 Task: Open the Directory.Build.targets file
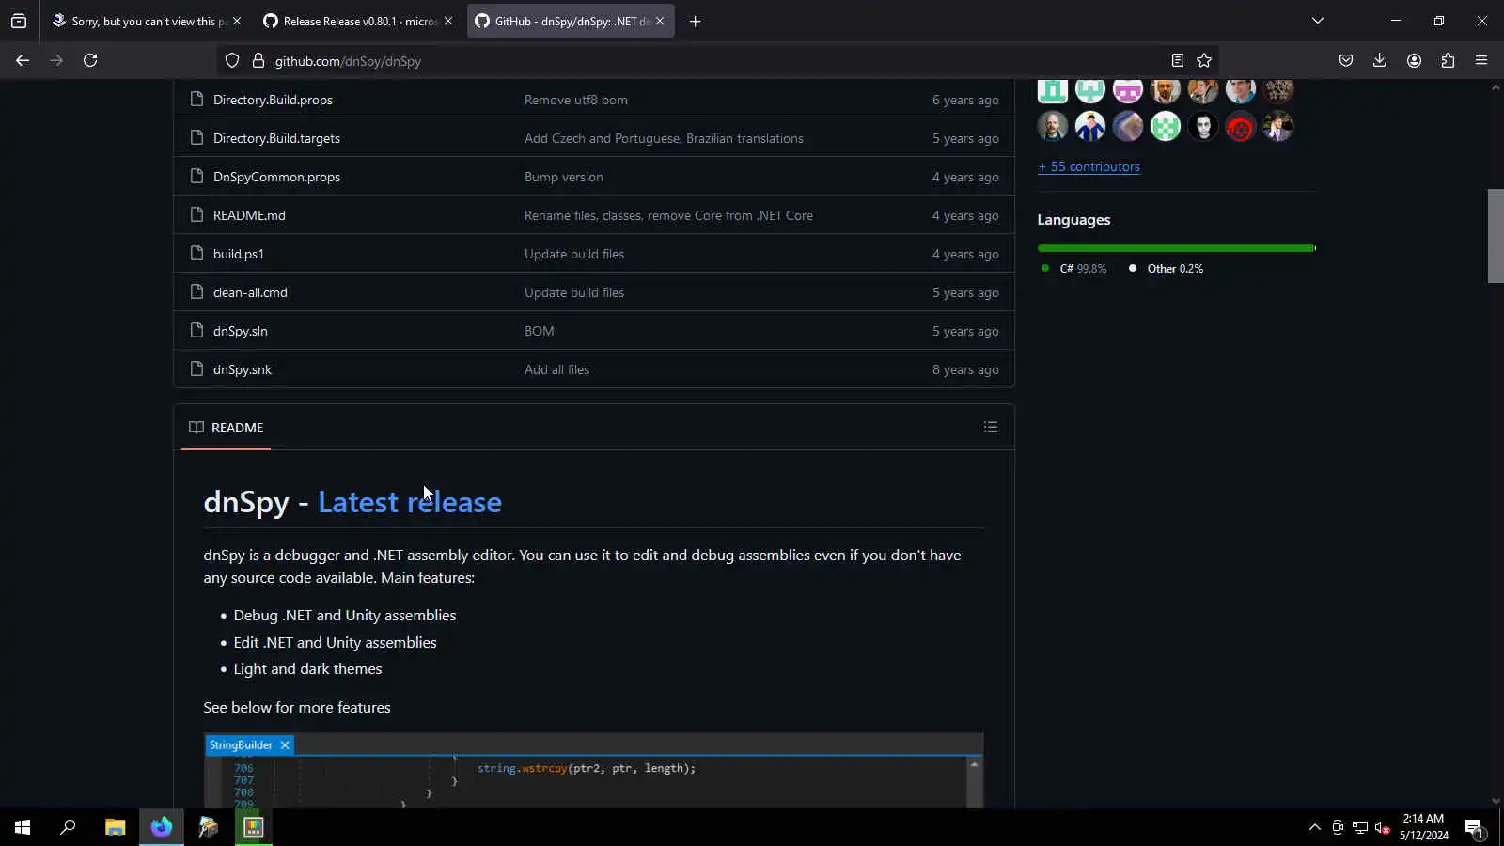pyautogui.click(x=276, y=138)
